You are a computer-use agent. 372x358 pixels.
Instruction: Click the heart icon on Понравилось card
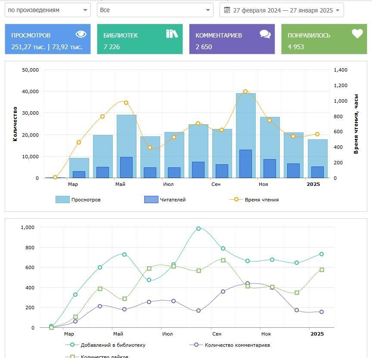click(357, 34)
